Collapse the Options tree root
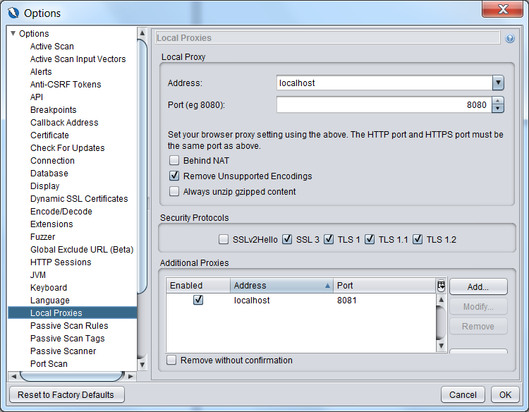The image size is (529, 412). point(13,33)
